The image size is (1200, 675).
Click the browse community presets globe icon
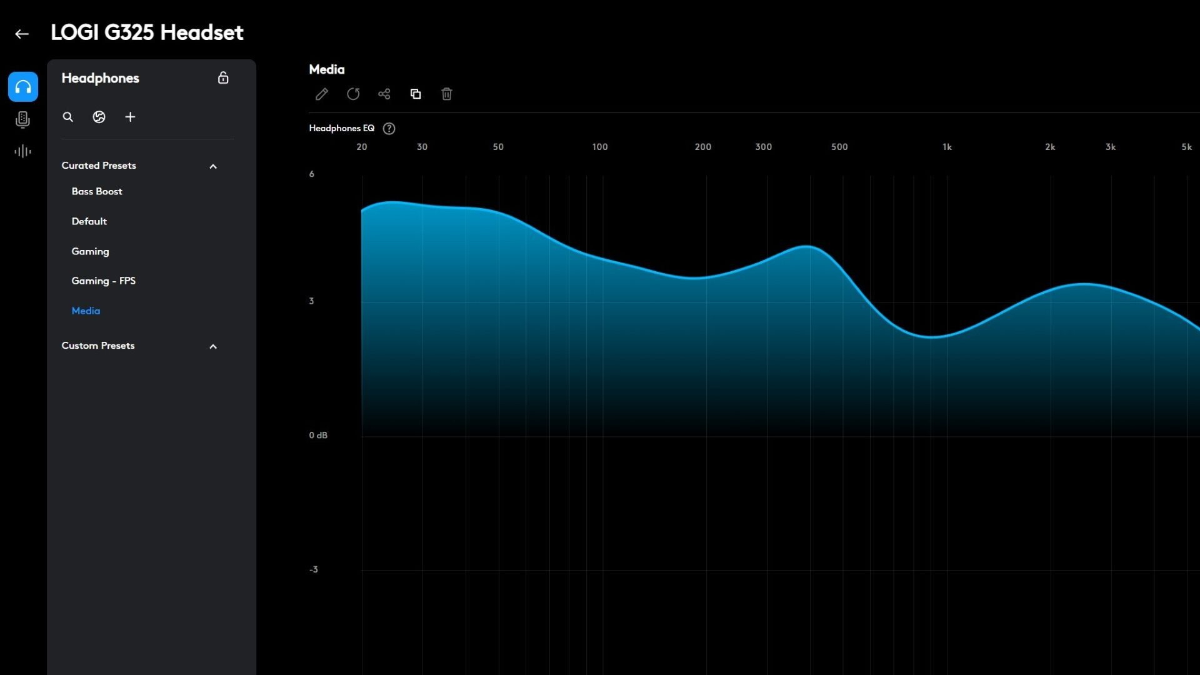click(99, 117)
